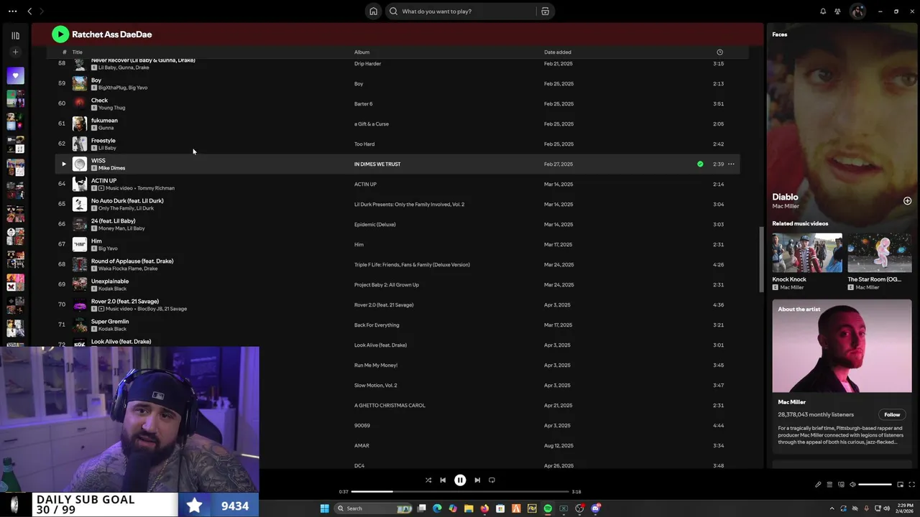
Task: Click the taskbar Search box
Action: (373, 508)
